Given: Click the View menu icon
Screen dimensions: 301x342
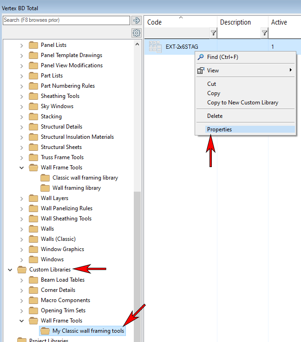Looking at the screenshot, I should coord(201,71).
